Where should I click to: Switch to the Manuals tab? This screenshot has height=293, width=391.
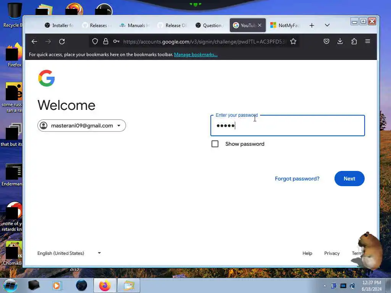click(x=135, y=26)
